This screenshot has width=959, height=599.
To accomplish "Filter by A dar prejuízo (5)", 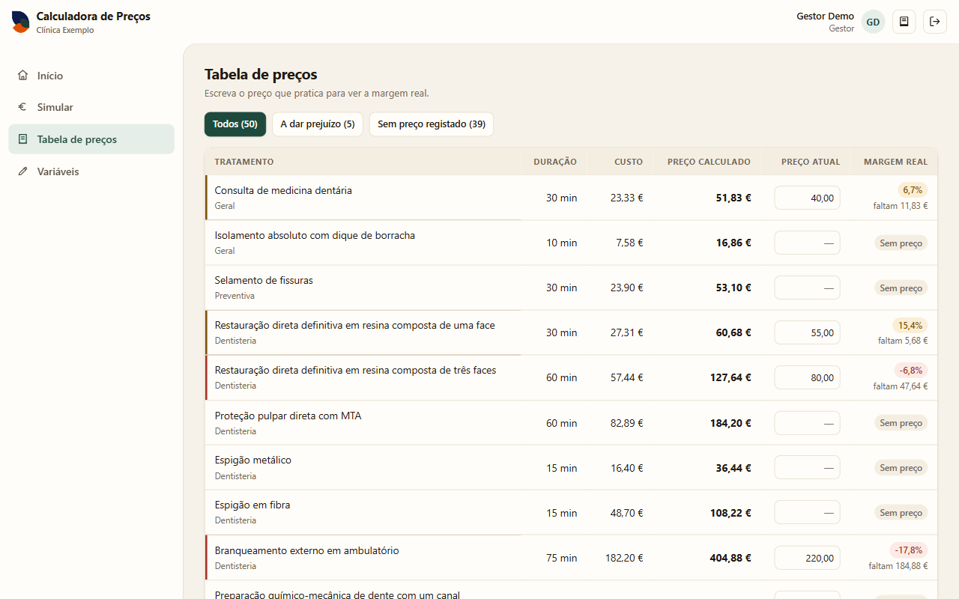I will [318, 124].
